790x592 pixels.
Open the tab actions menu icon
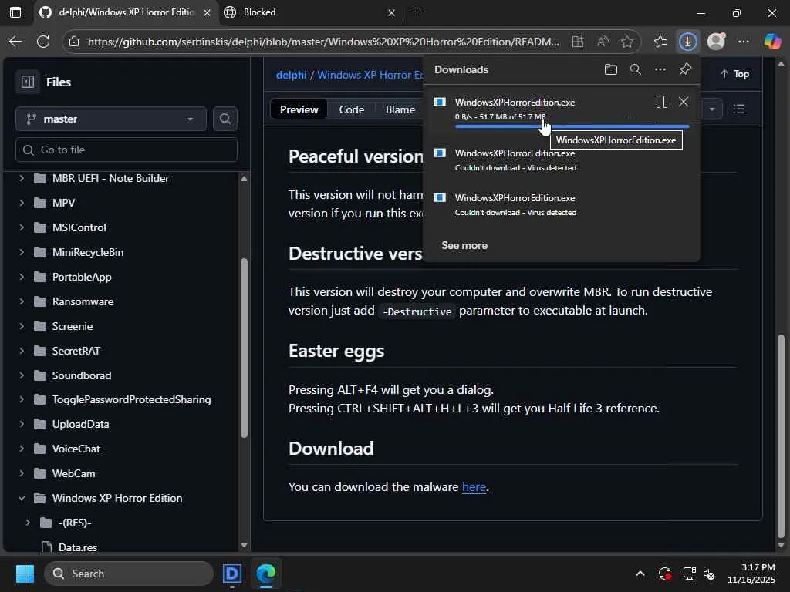(x=15, y=12)
